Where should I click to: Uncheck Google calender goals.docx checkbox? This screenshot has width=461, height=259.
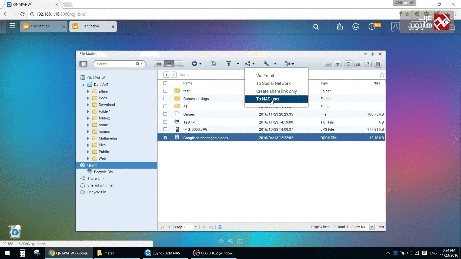[165, 138]
